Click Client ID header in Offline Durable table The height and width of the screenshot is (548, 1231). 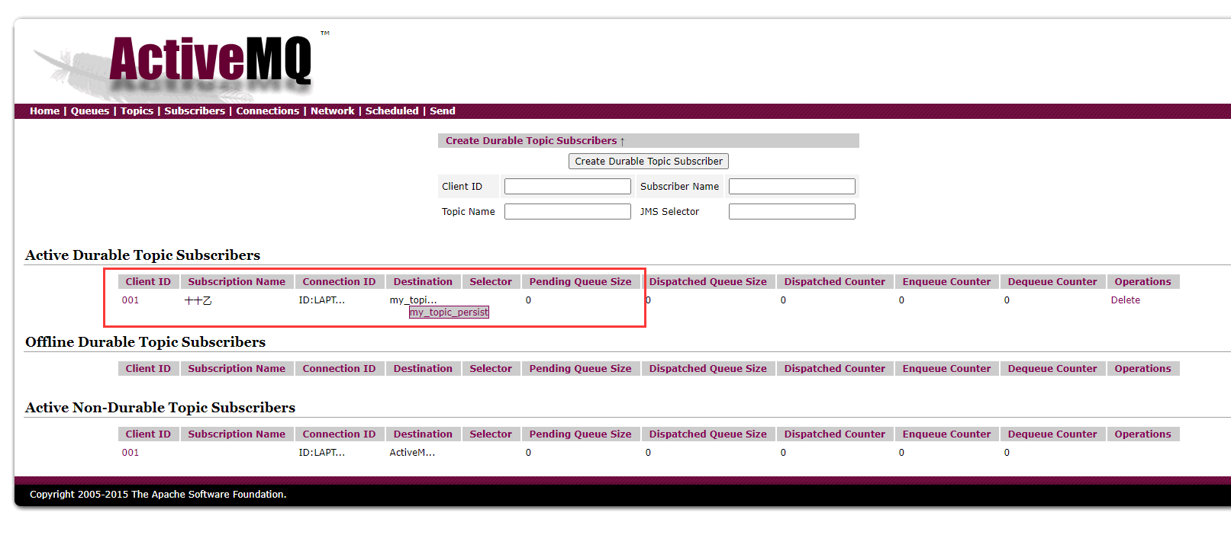tap(148, 369)
